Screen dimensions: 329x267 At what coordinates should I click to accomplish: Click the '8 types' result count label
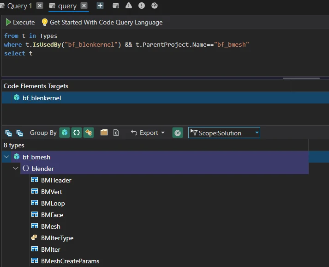14,146
